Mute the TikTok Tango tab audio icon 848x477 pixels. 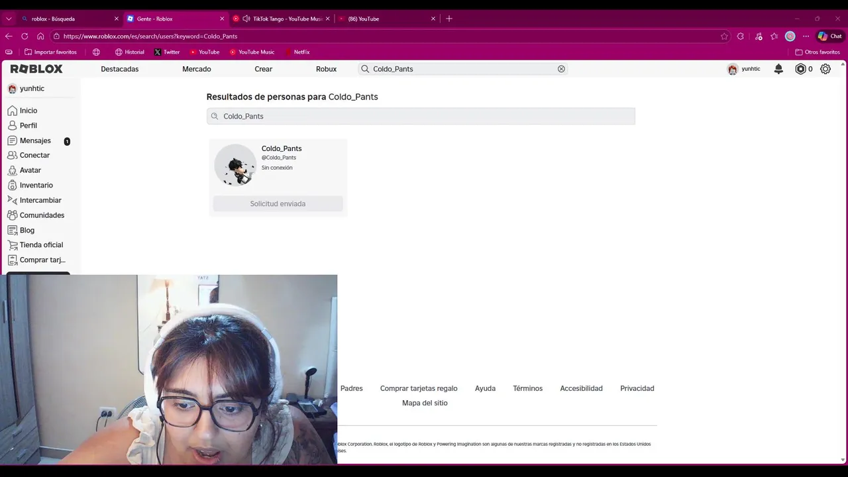(x=246, y=19)
